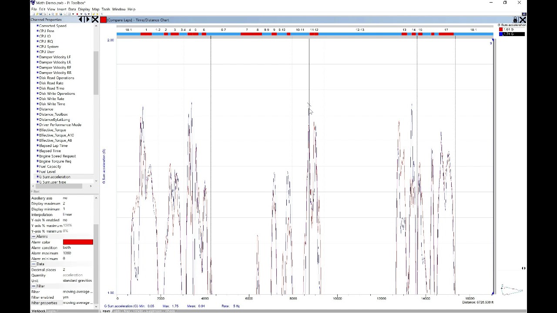The image size is (557, 313).
Task: Select the CPU Free channel
Action: coord(47,31)
